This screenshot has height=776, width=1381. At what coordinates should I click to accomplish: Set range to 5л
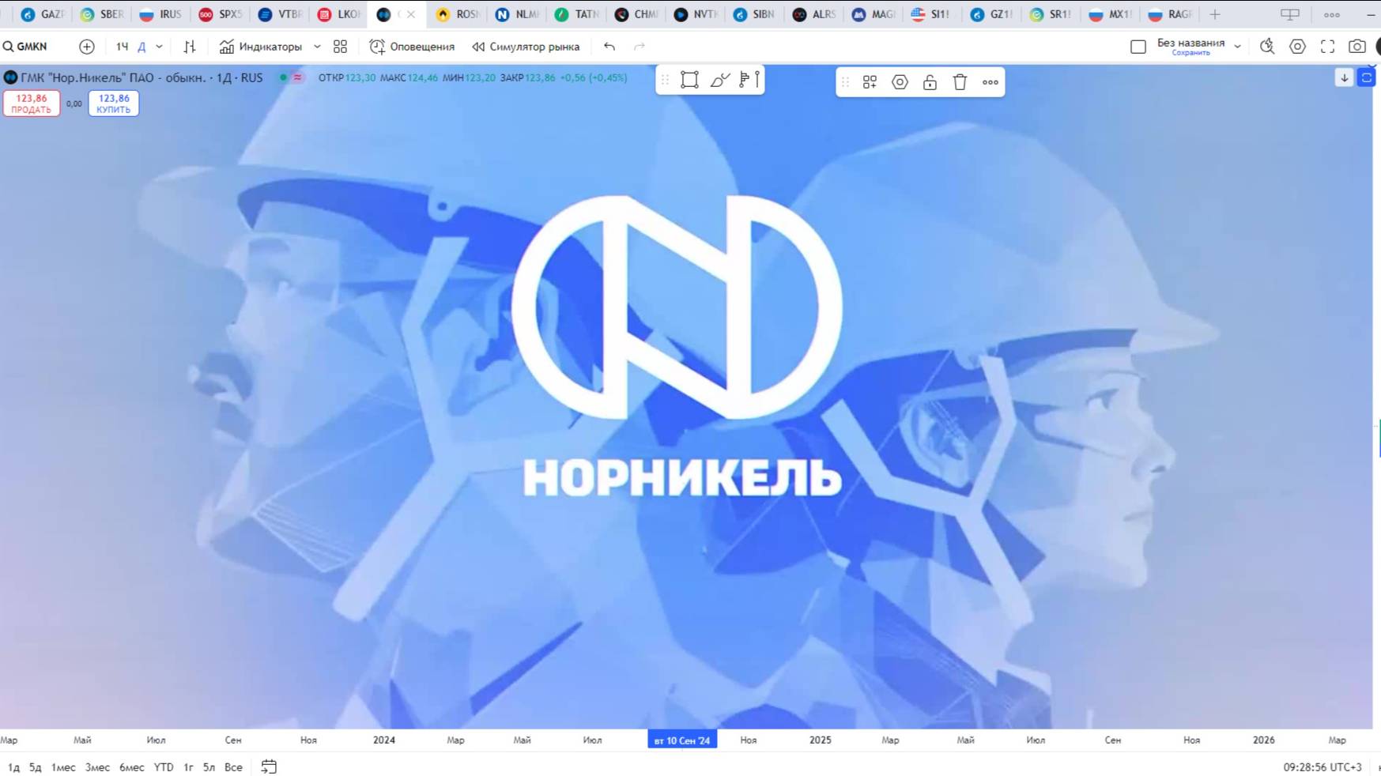point(209,767)
